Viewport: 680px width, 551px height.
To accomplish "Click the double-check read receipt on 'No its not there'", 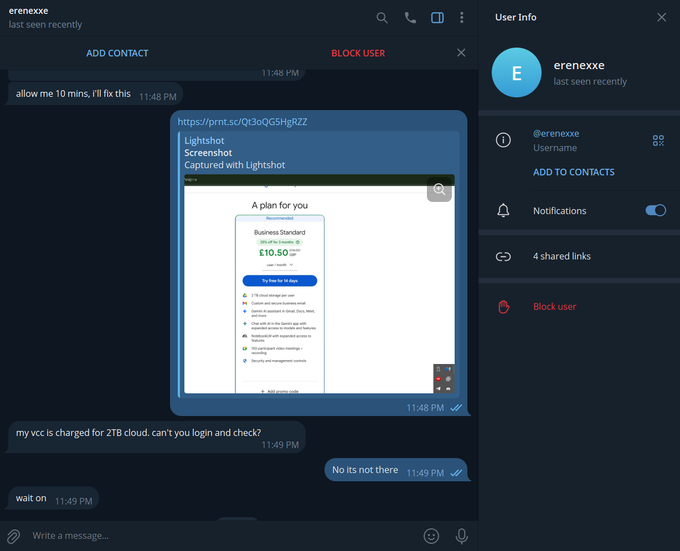I will tap(456, 473).
